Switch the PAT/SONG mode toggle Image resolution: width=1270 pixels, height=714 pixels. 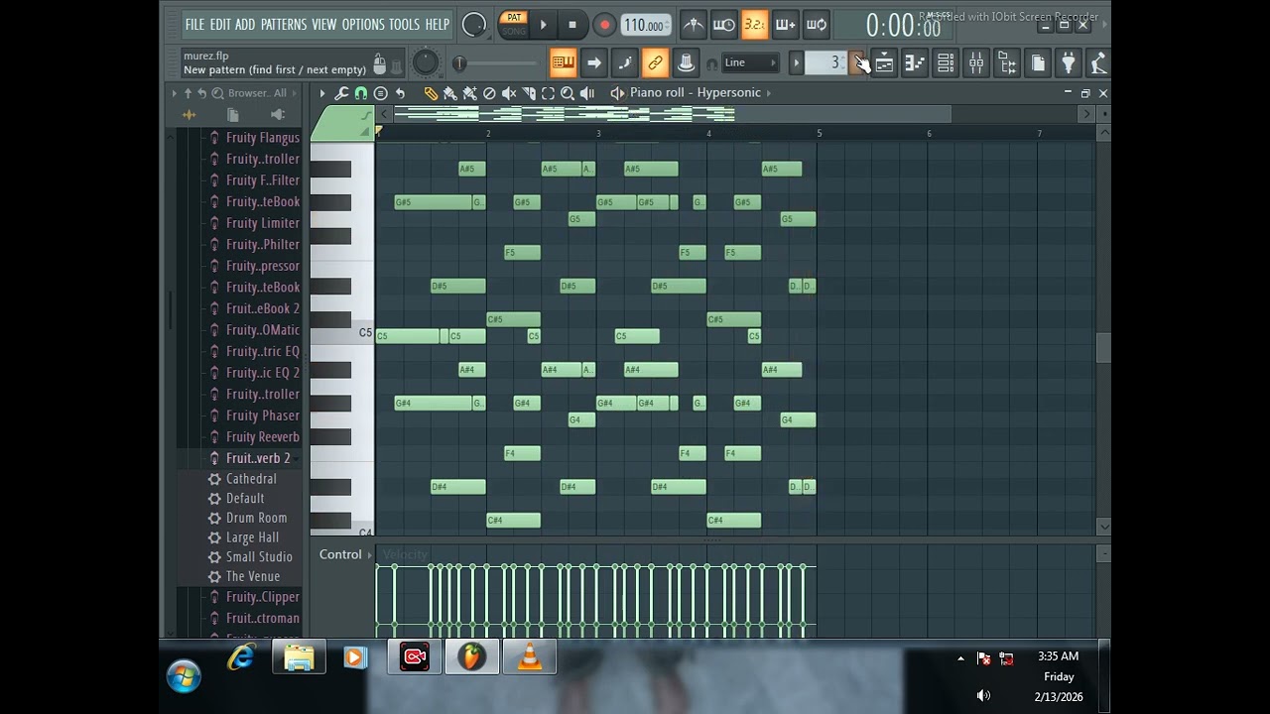tap(514, 24)
